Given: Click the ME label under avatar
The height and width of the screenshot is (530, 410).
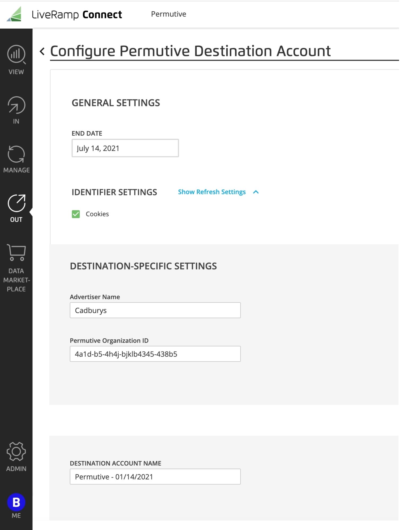Looking at the screenshot, I should click(x=16, y=515).
